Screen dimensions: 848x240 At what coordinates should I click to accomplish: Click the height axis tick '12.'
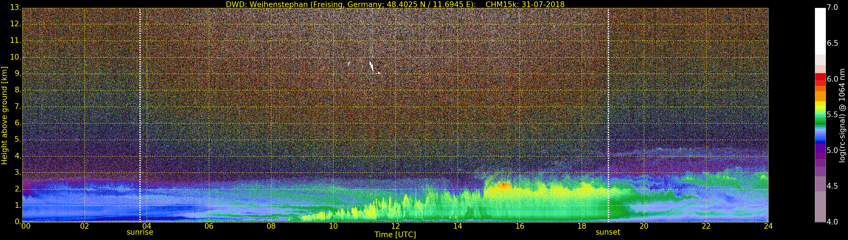tap(16, 24)
